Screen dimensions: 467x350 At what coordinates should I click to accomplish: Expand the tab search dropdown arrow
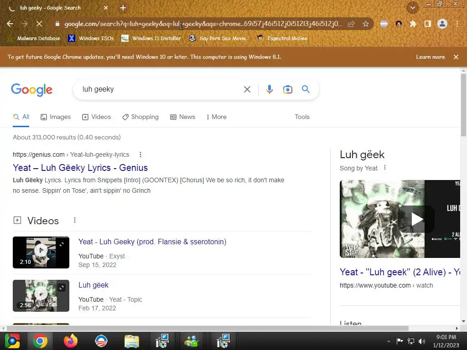click(x=413, y=8)
